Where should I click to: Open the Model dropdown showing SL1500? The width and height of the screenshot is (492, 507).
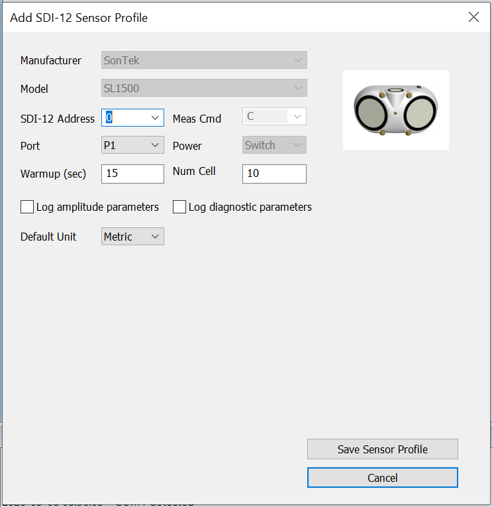[x=204, y=88]
